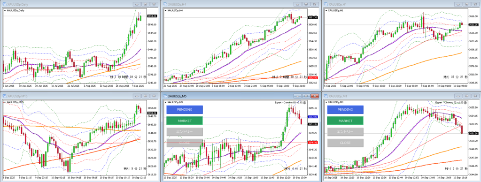Click the XAUUSDp,M5 window chart icon
Screen dimensions: 481x182
pyautogui.click(x=165, y=96)
